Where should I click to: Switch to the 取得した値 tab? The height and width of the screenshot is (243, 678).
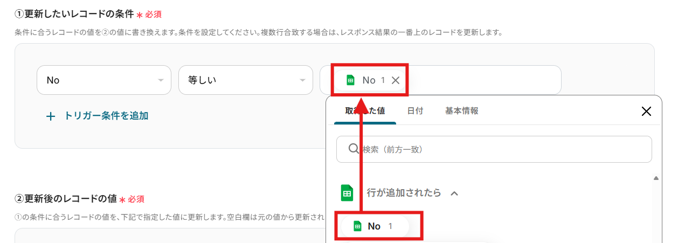365,110
